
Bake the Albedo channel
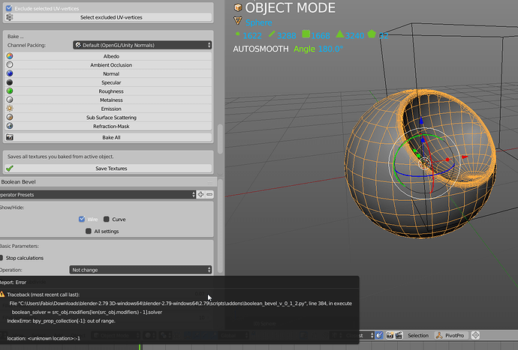(x=108, y=56)
